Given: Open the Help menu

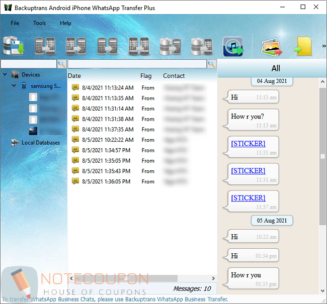Looking at the screenshot, I should pyautogui.click(x=65, y=23).
